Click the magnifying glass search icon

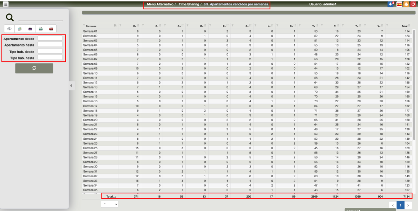[x=10, y=17]
